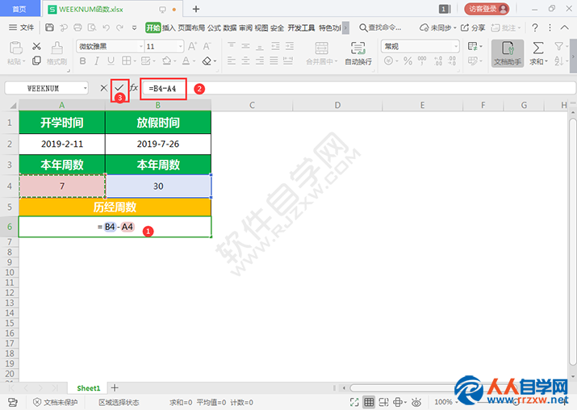The image size is (577, 410).
Task: Toggle top vertical alignment
Action: pyautogui.click(x=232, y=46)
